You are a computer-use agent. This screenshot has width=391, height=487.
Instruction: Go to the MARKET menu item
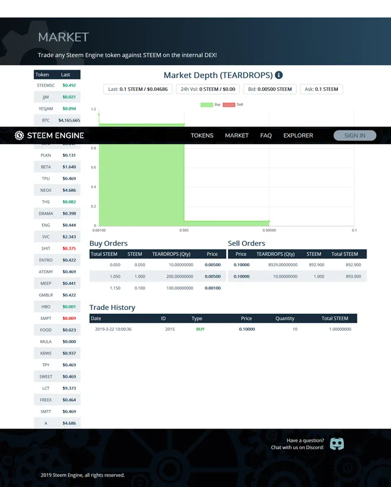click(237, 135)
